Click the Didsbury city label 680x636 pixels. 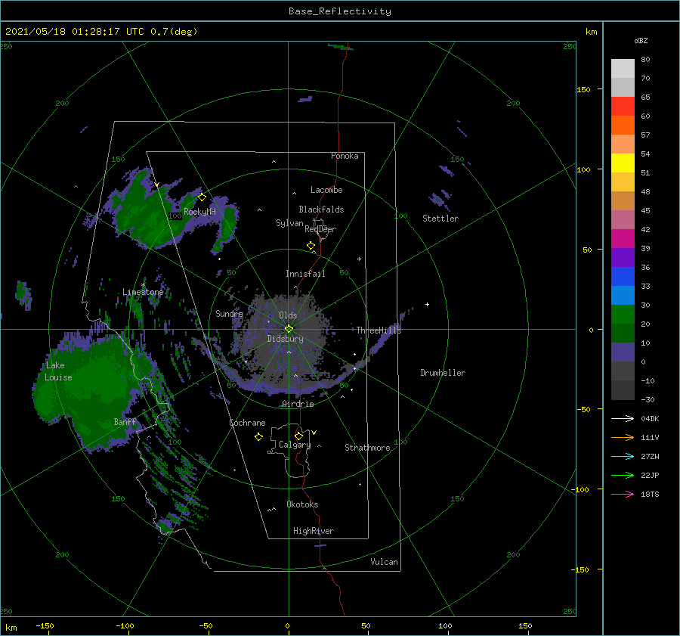click(x=285, y=339)
